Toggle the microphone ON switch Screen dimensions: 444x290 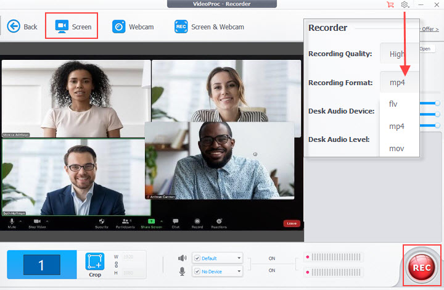click(x=272, y=270)
